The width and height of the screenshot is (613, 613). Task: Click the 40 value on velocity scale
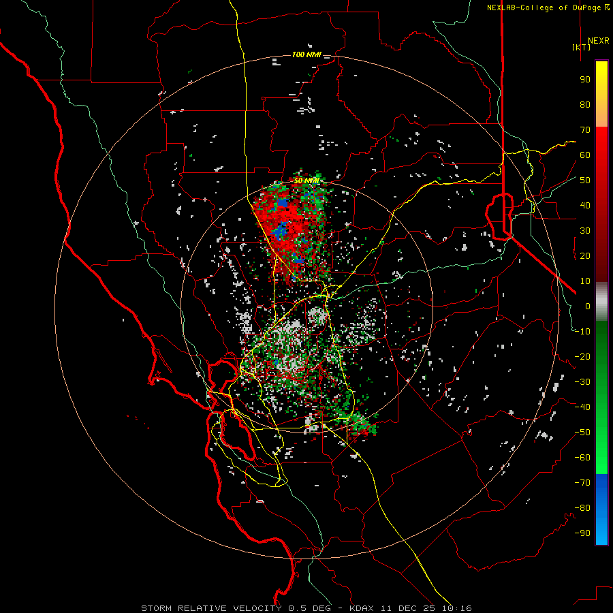pos(585,206)
